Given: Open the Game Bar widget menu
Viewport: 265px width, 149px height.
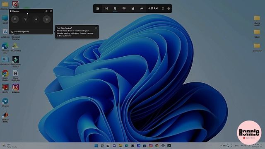Looking at the screenshot, I should tap(98, 8).
